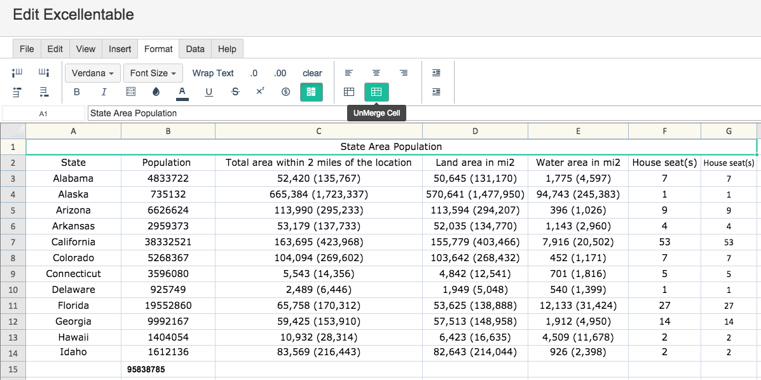761x380 pixels.
Task: Toggle underline formatting
Action: click(x=209, y=92)
